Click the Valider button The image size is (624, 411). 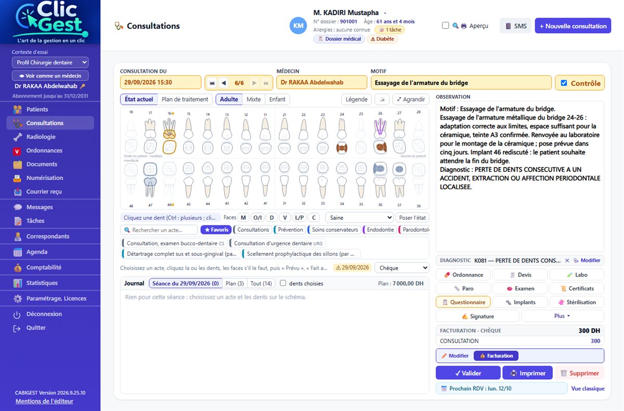tap(468, 373)
